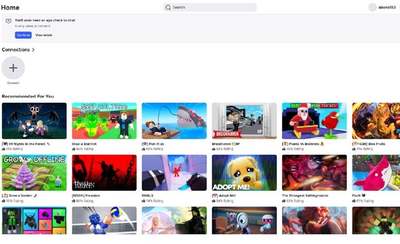Click thumbs-up rating icon under Blox Fruits
The width and height of the screenshot is (400, 244).
[354, 149]
